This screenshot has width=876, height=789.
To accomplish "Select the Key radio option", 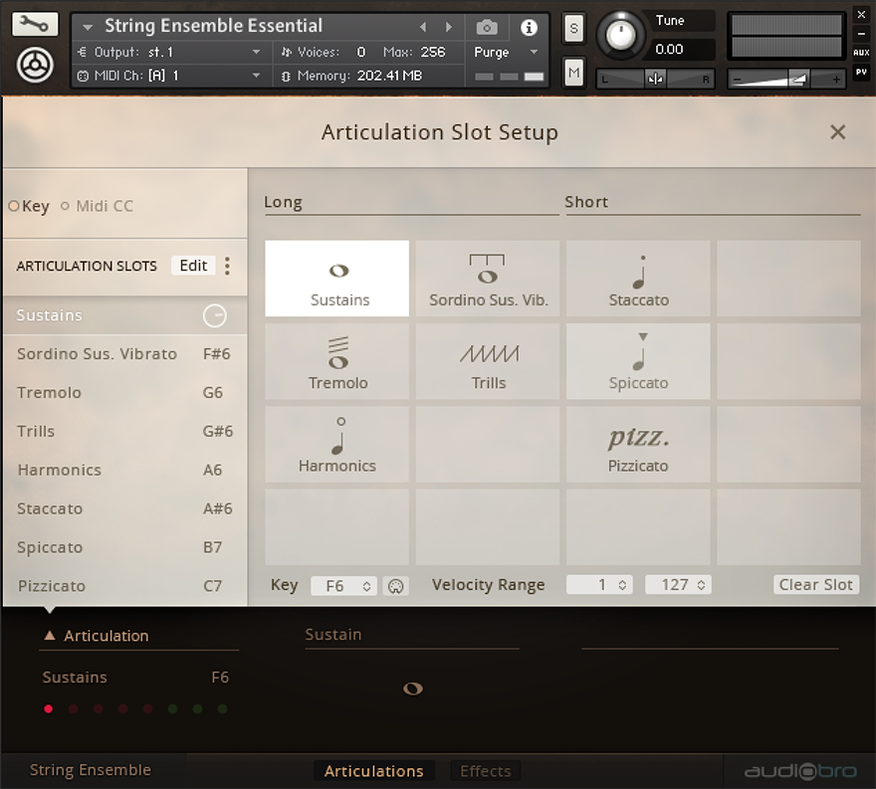I will point(14,207).
